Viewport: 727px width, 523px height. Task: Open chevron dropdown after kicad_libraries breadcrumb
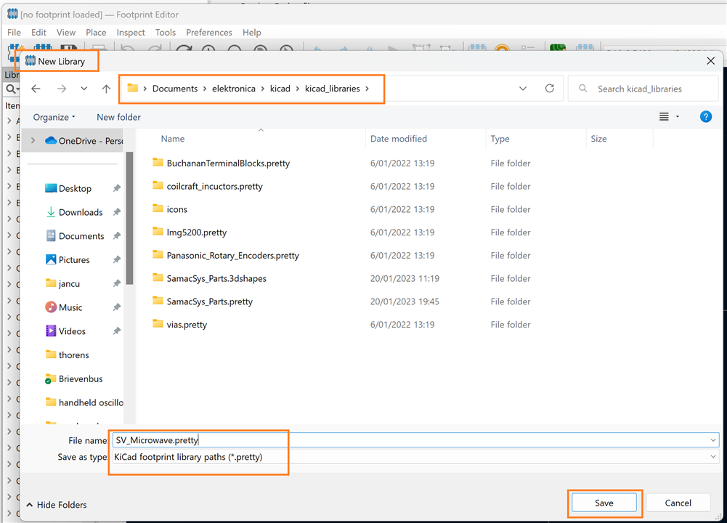tap(367, 89)
